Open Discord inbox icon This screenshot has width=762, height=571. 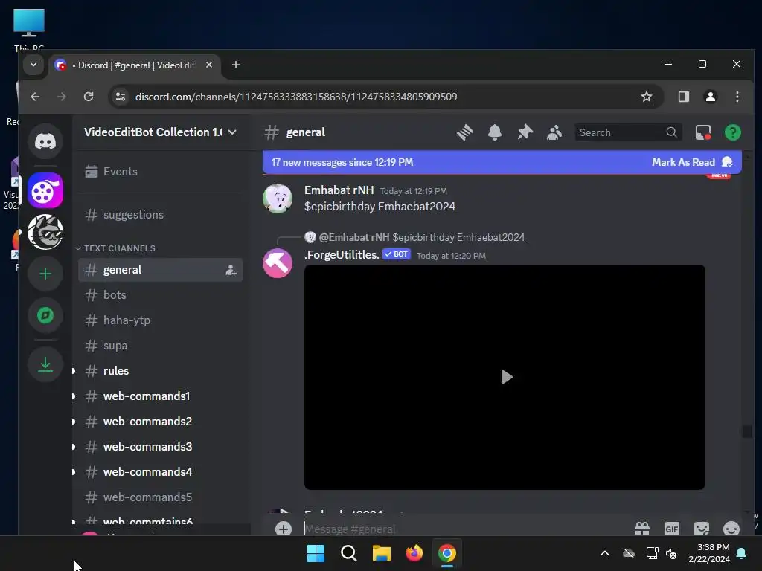click(703, 132)
